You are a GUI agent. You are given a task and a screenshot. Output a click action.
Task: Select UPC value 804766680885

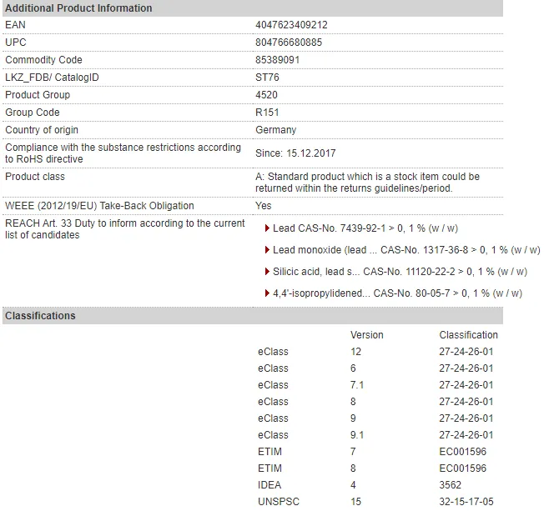point(289,43)
